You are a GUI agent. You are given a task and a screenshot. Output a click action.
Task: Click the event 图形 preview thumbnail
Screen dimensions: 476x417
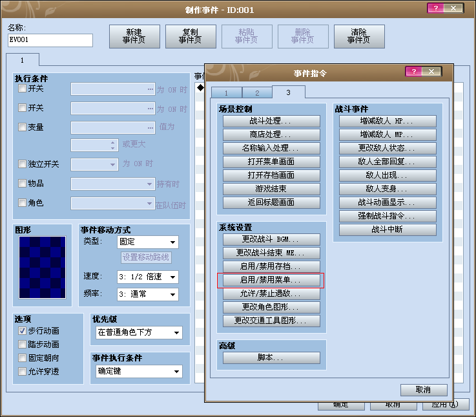coord(42,267)
